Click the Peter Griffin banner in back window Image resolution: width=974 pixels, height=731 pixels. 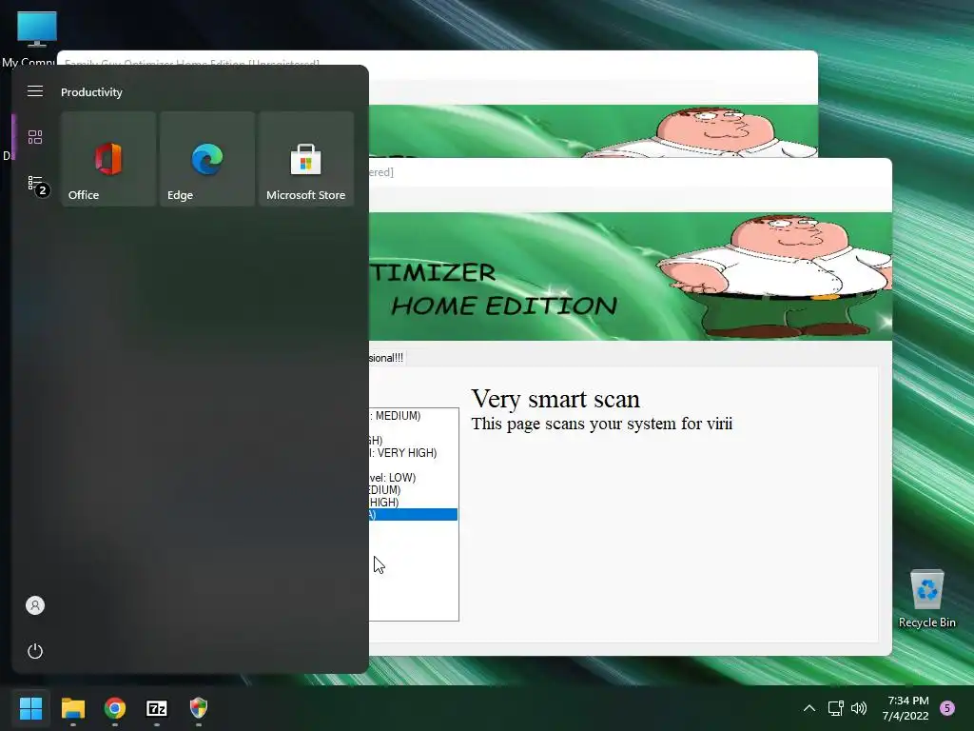pos(594,131)
